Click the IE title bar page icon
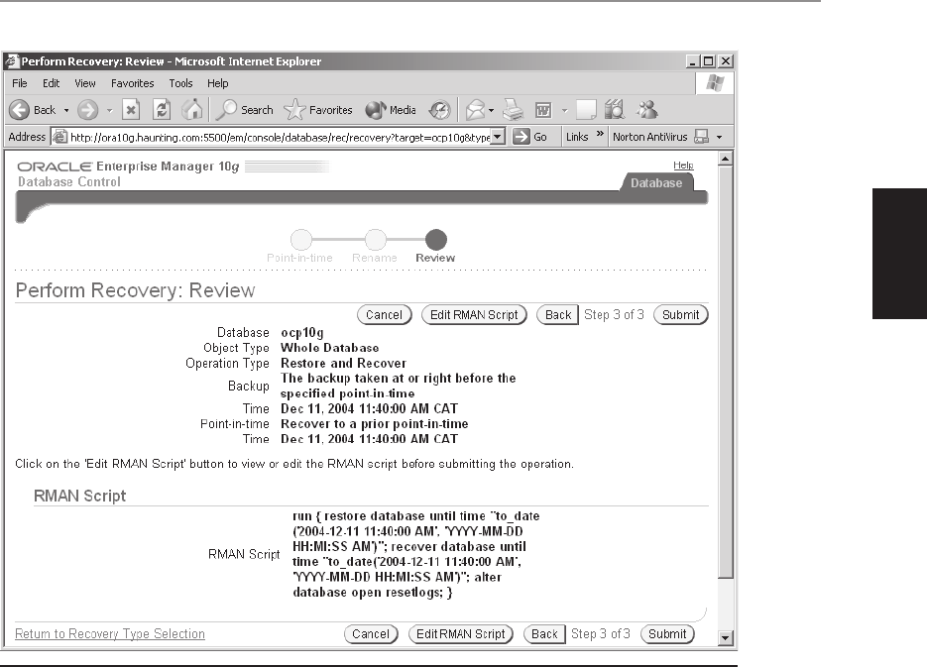The image size is (927, 667). click(x=12, y=61)
